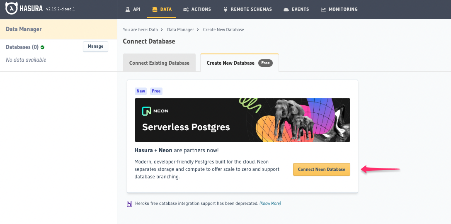Click the Remote Schemas plug icon

[x=225, y=9]
